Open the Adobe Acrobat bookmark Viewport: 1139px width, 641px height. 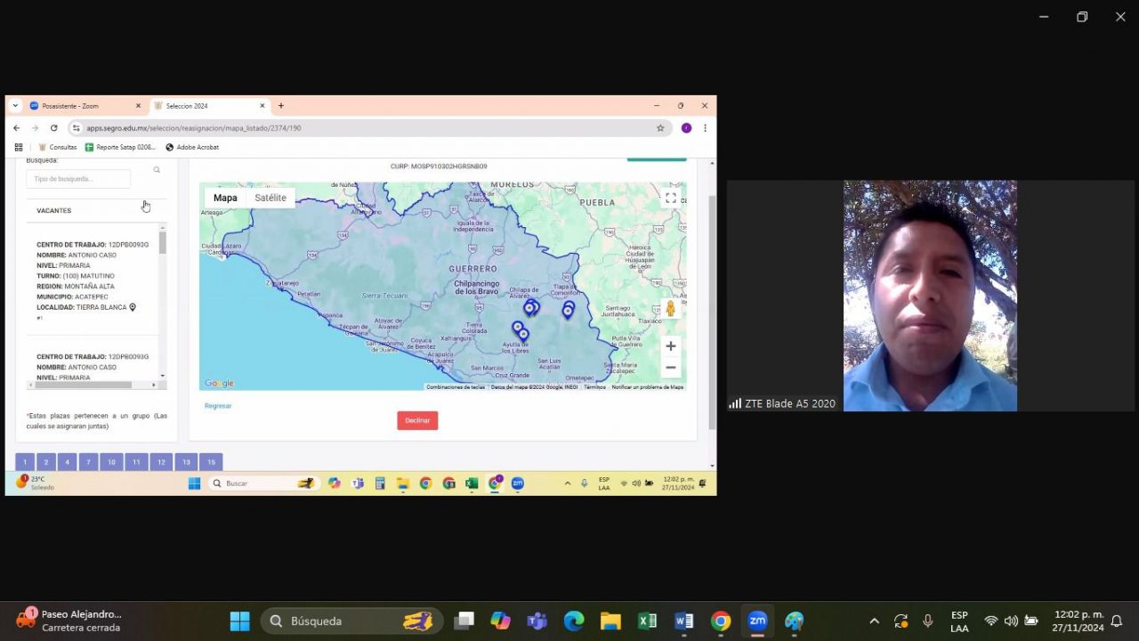point(191,147)
